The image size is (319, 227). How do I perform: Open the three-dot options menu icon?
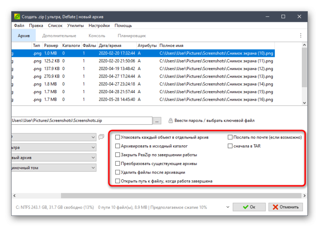[301, 35]
